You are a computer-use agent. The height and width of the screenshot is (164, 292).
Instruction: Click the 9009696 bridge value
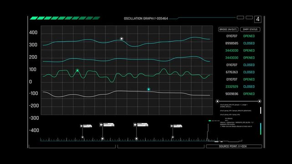click(x=232, y=94)
